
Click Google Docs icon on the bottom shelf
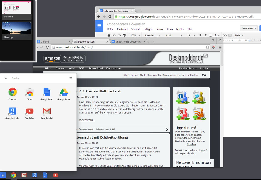point(45,175)
